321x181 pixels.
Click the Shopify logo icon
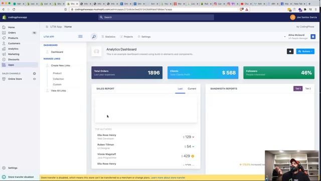click(x=4, y=17)
